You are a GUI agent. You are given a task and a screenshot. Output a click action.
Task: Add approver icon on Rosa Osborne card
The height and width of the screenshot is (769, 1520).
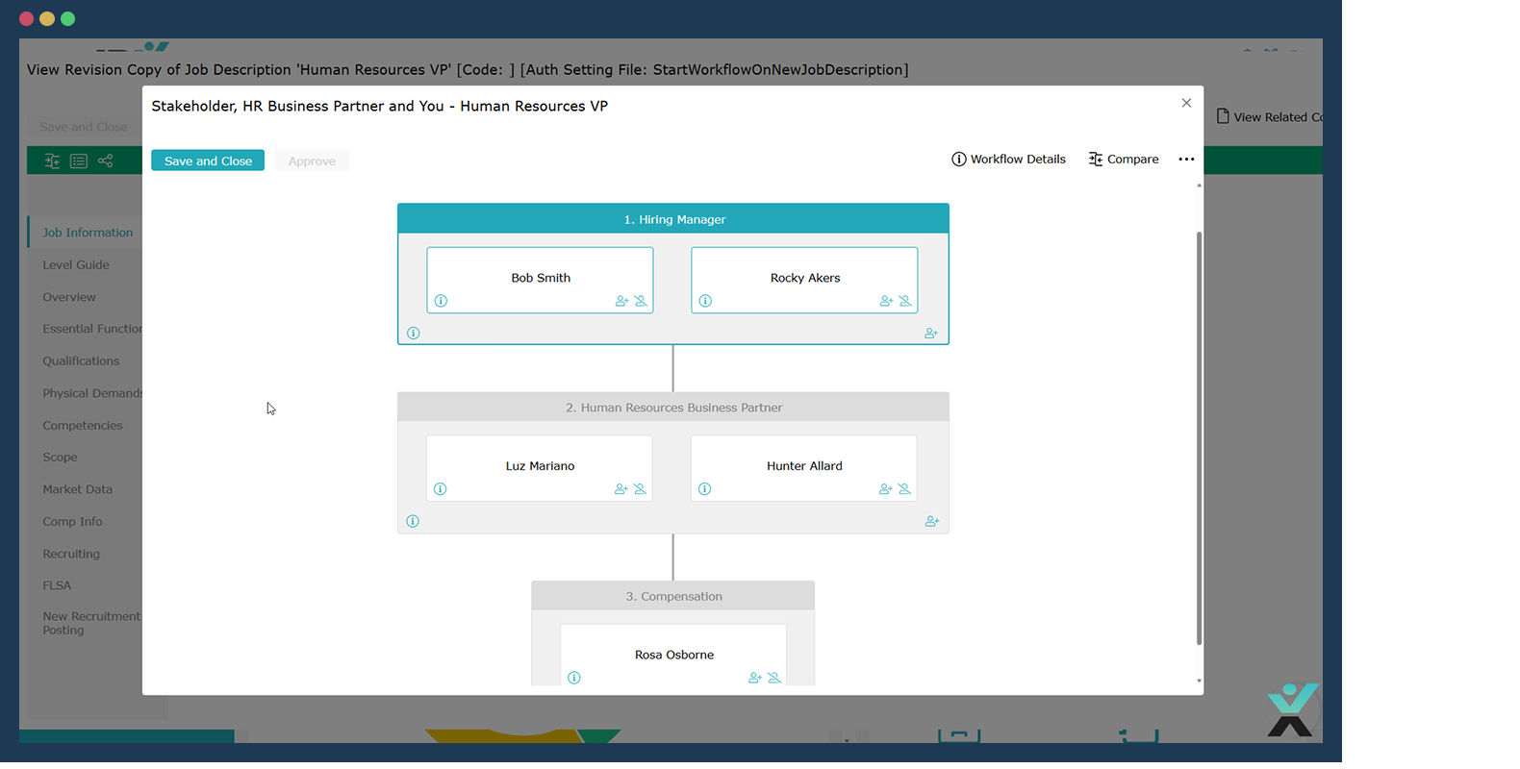coord(755,678)
